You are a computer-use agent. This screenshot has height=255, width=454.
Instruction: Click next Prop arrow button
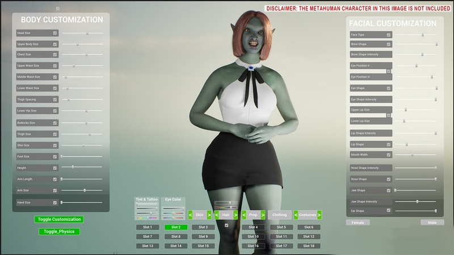click(x=263, y=215)
